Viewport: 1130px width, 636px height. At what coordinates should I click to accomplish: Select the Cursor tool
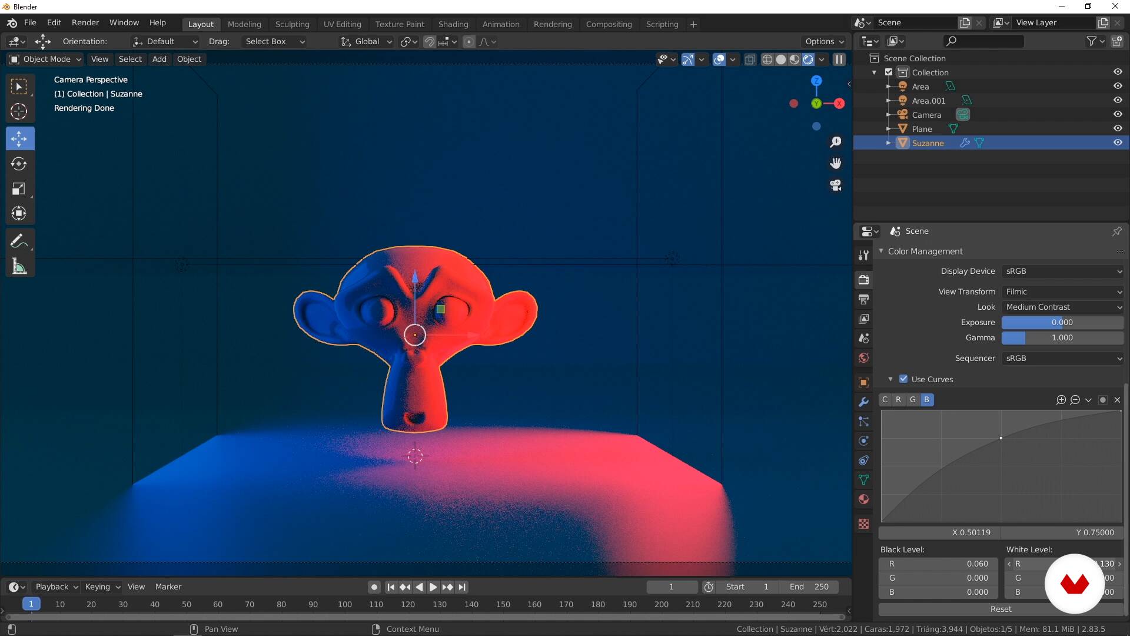click(19, 111)
